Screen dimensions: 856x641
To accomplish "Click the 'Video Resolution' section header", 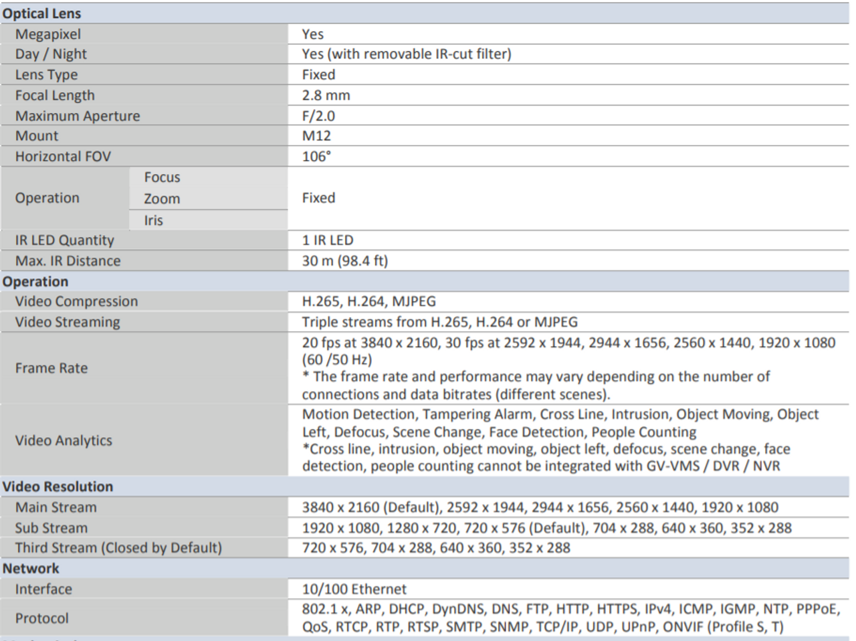I will click(x=58, y=486).
